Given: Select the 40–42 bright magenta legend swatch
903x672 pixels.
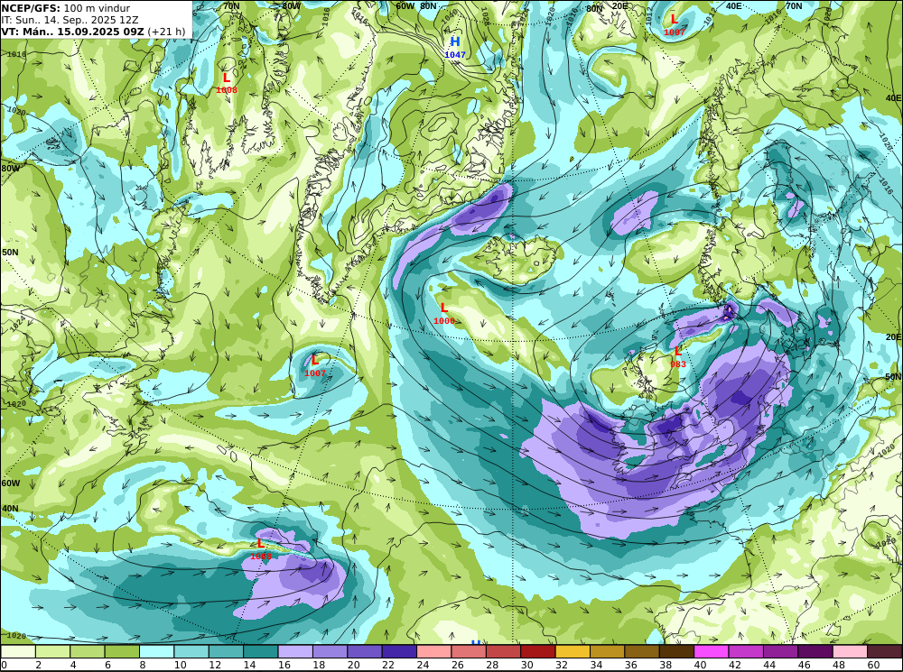Looking at the screenshot, I should pyautogui.click(x=712, y=651).
